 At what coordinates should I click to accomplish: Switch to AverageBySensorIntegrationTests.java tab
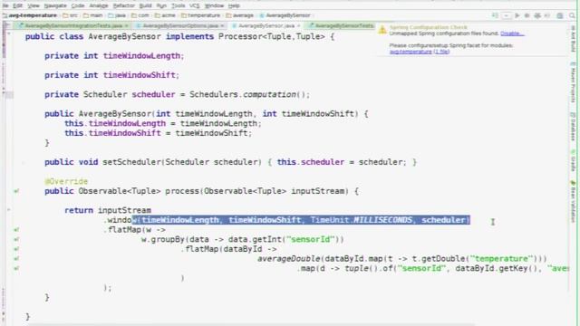pyautogui.click(x=73, y=25)
